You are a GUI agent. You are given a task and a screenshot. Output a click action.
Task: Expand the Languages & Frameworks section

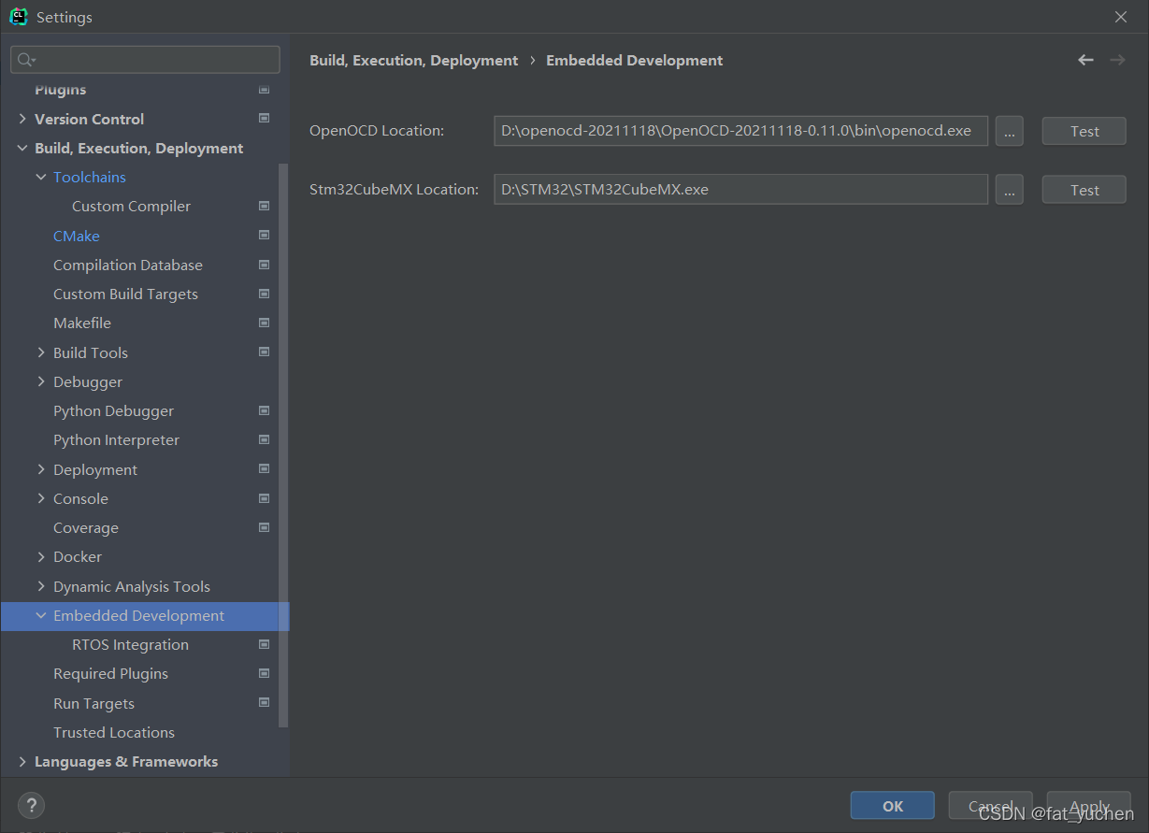(22, 761)
